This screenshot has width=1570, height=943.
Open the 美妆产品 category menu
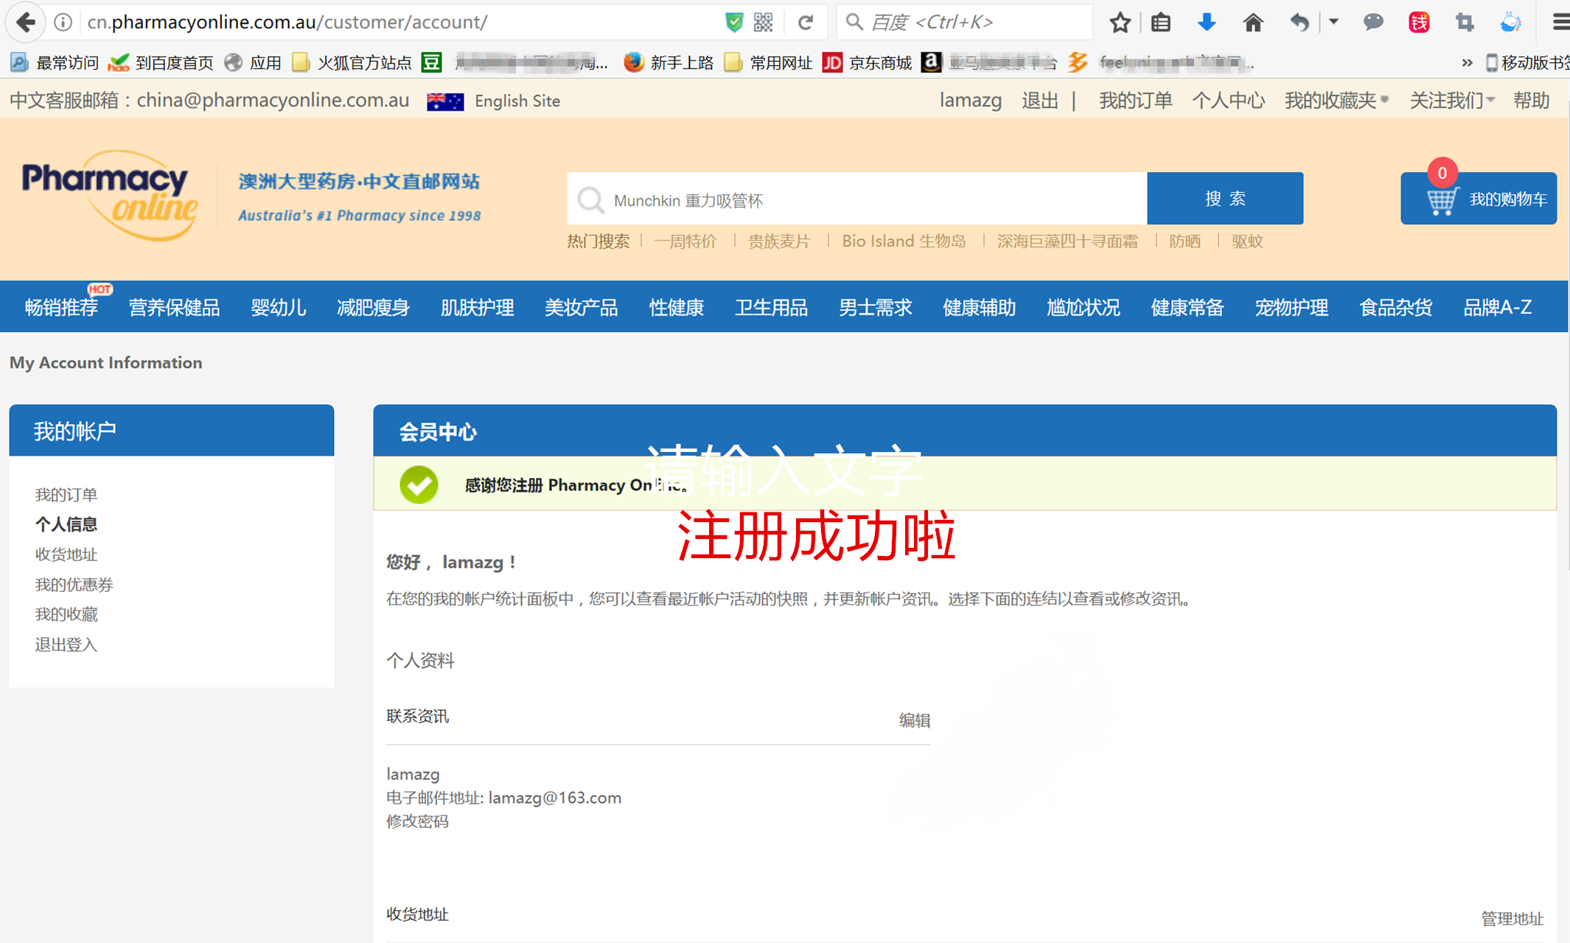581,307
